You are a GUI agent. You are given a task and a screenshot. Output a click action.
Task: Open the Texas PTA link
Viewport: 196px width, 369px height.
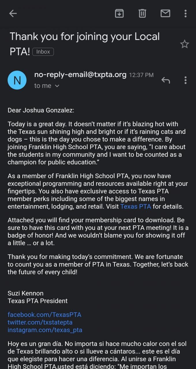135,206
